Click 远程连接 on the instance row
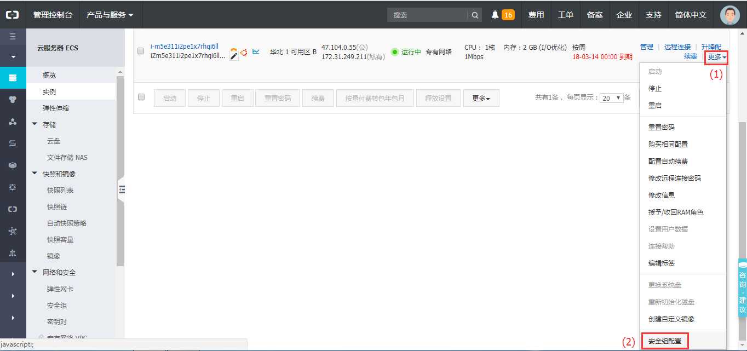The height and width of the screenshot is (351, 747). (677, 47)
